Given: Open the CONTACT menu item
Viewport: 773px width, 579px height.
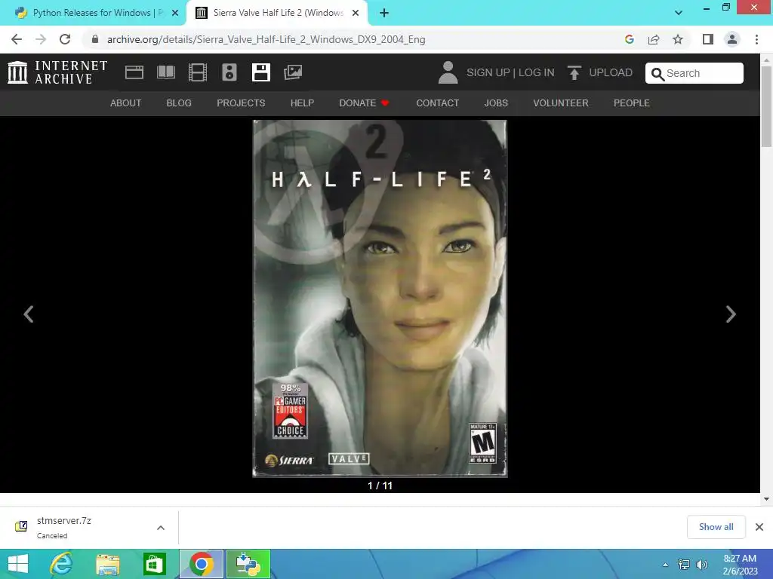Looking at the screenshot, I should point(437,103).
